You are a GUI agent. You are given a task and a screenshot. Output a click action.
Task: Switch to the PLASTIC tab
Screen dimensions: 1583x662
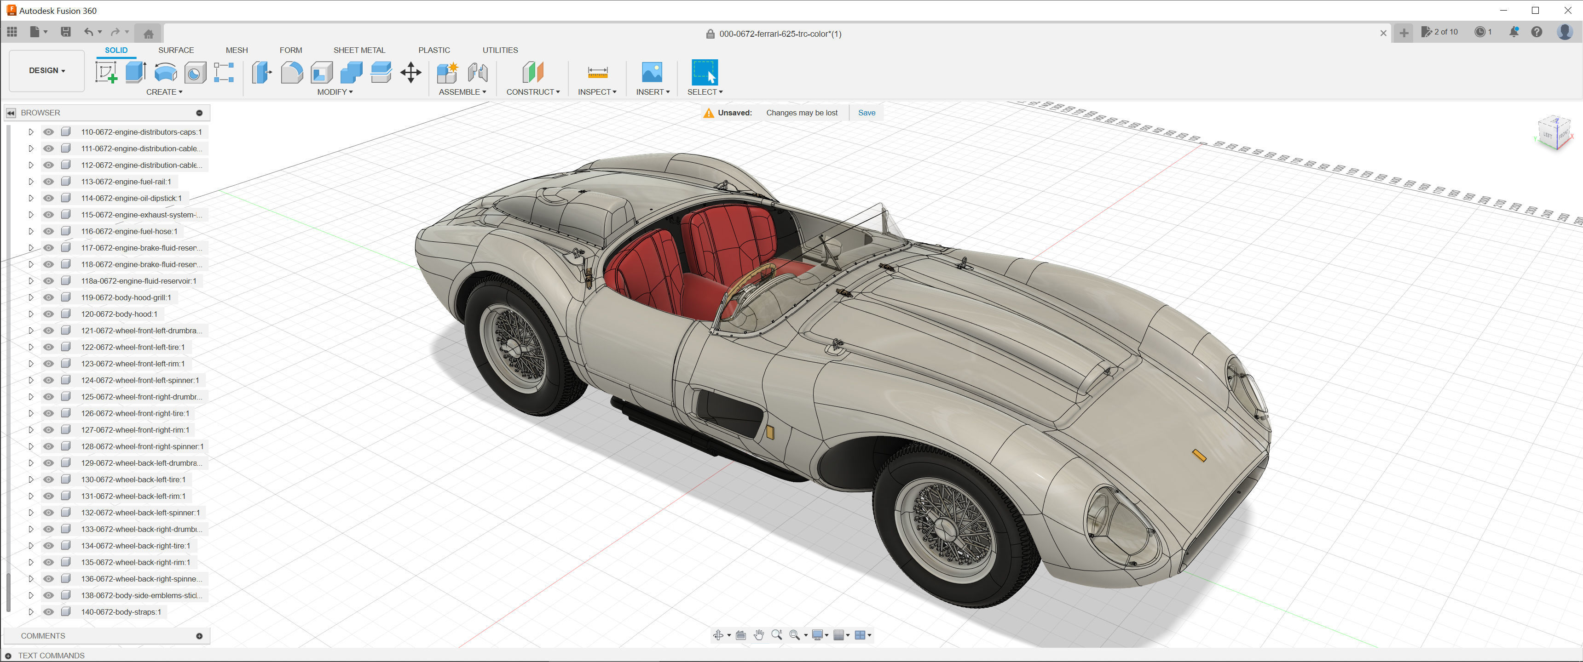(x=434, y=51)
